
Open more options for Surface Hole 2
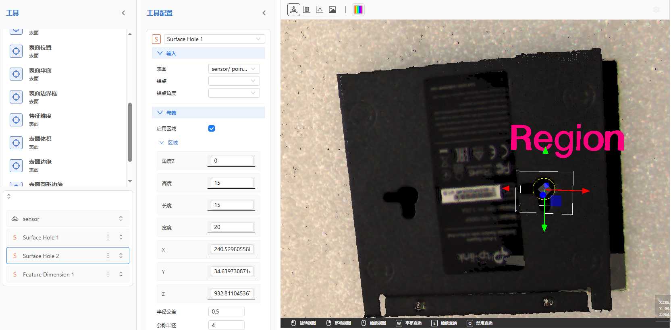(108, 256)
